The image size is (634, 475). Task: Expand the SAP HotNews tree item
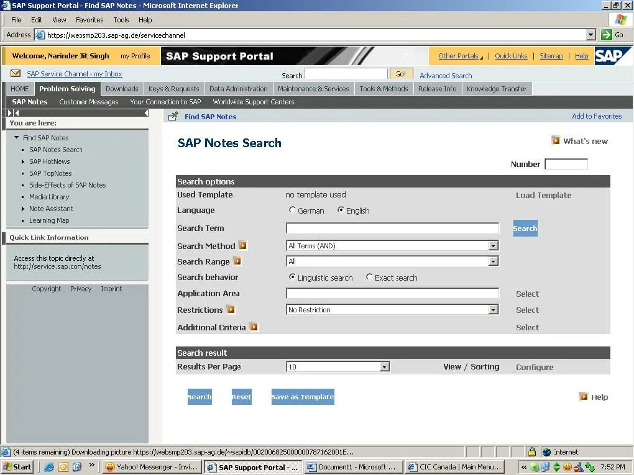tap(23, 161)
